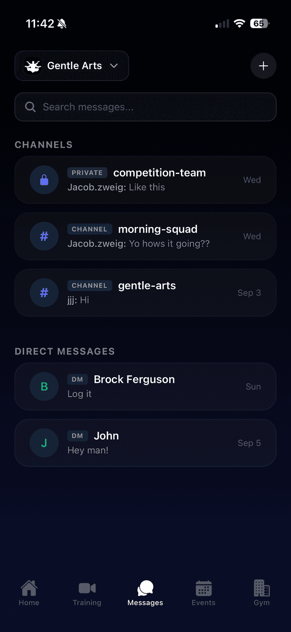
Task: Open the competition-team private channel
Action: pos(159,173)
